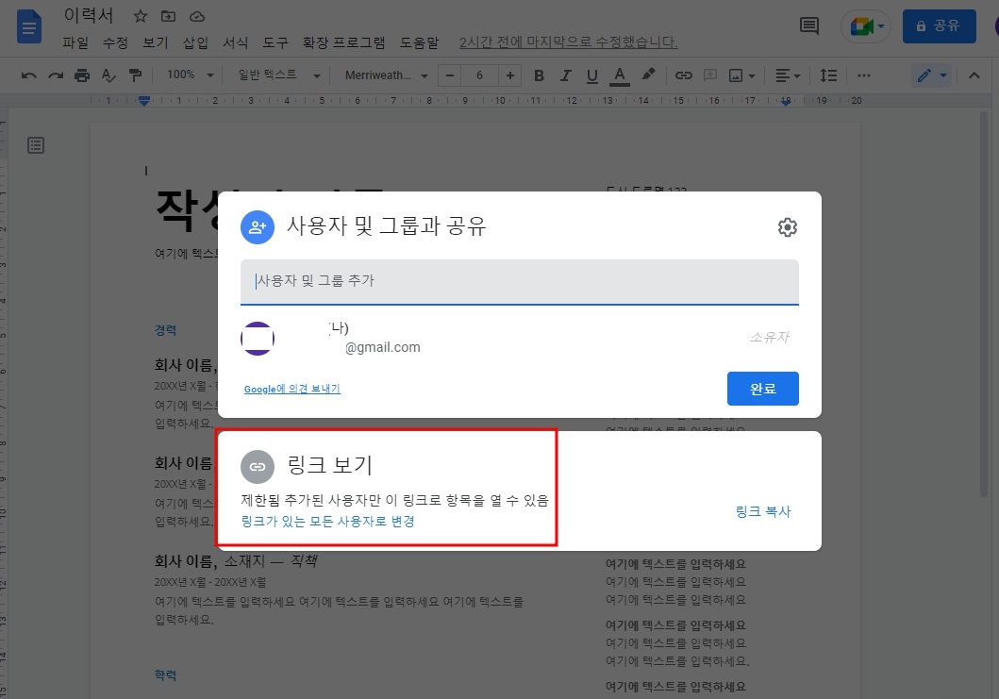Viewport: 999px width, 699px height.
Task: Insert link from toolbar
Action: [684, 75]
